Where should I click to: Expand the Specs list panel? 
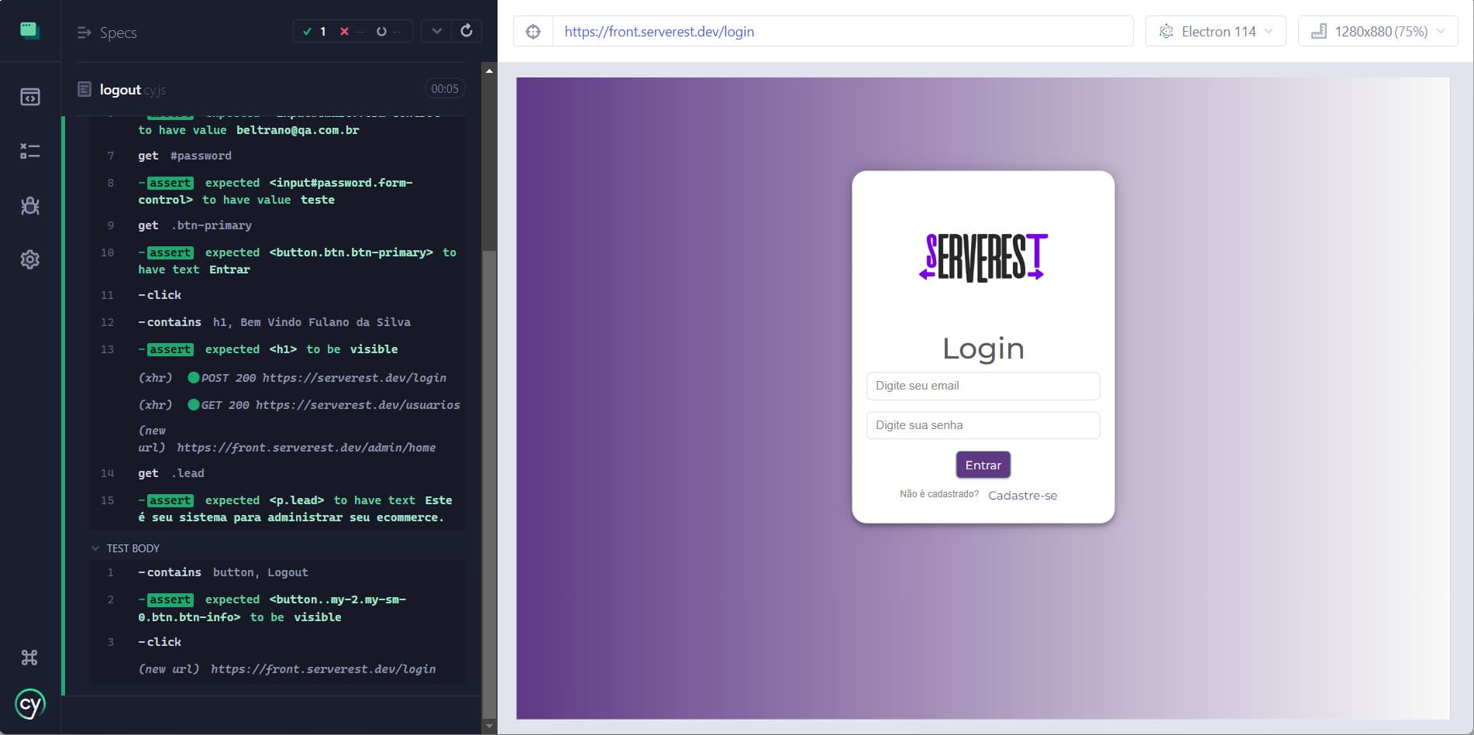click(x=107, y=33)
